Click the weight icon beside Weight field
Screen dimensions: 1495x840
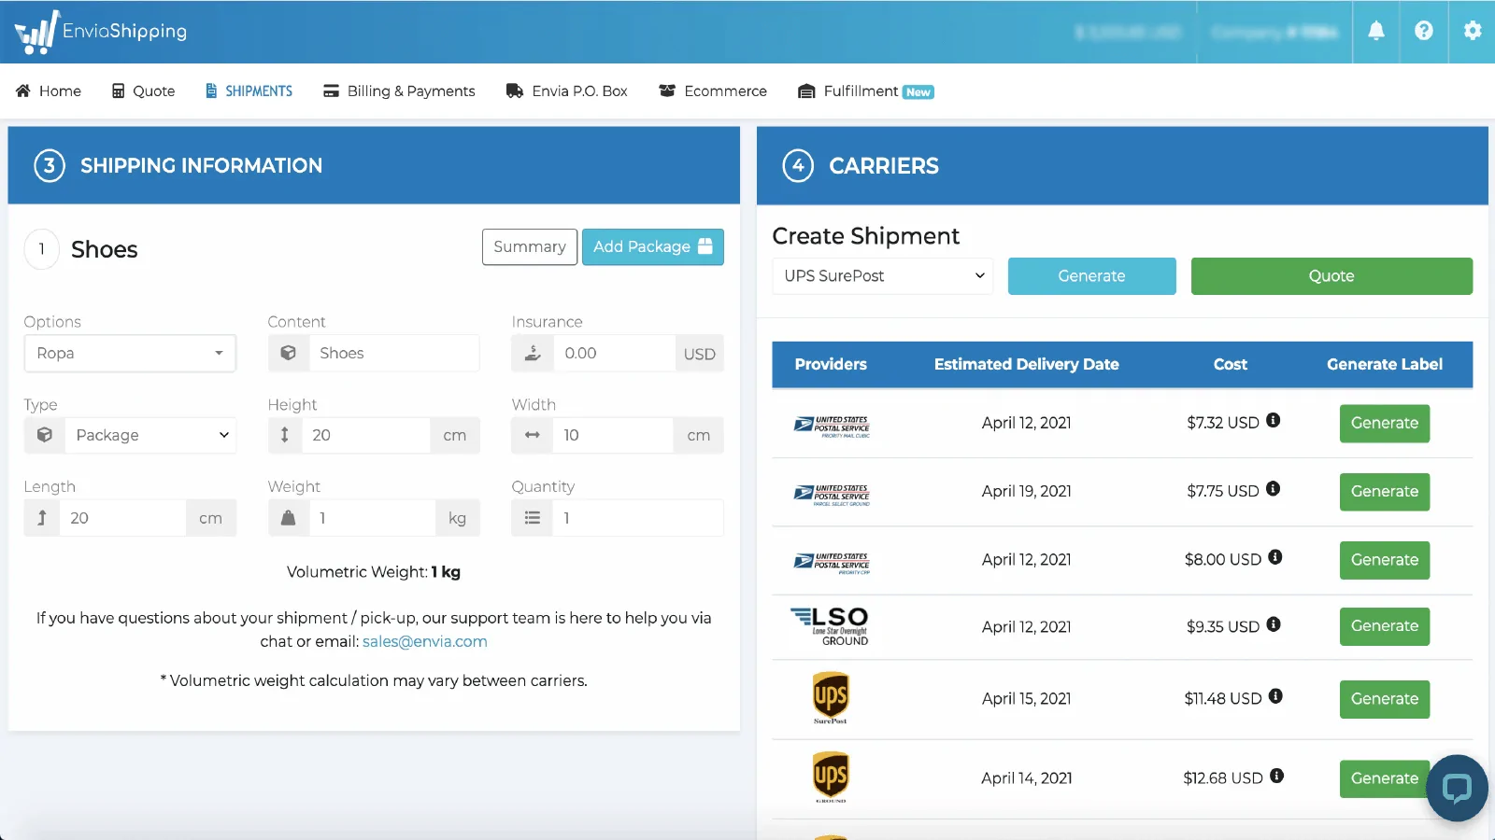tap(289, 518)
